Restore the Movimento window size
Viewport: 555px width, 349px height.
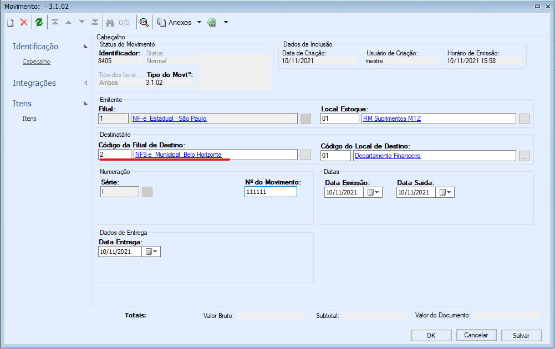click(x=537, y=6)
